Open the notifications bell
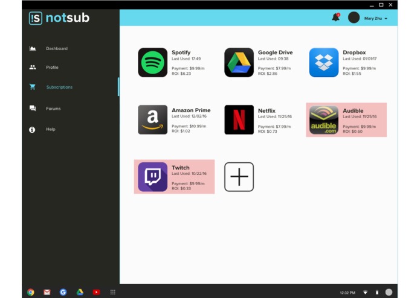 [x=335, y=17]
